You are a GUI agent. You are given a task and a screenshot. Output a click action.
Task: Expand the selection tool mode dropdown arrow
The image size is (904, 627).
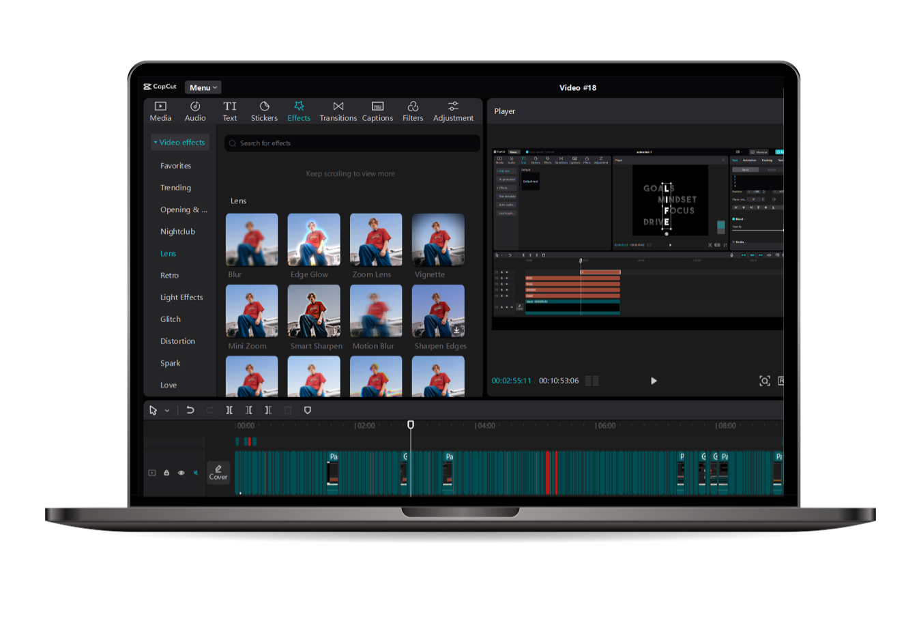click(x=167, y=411)
